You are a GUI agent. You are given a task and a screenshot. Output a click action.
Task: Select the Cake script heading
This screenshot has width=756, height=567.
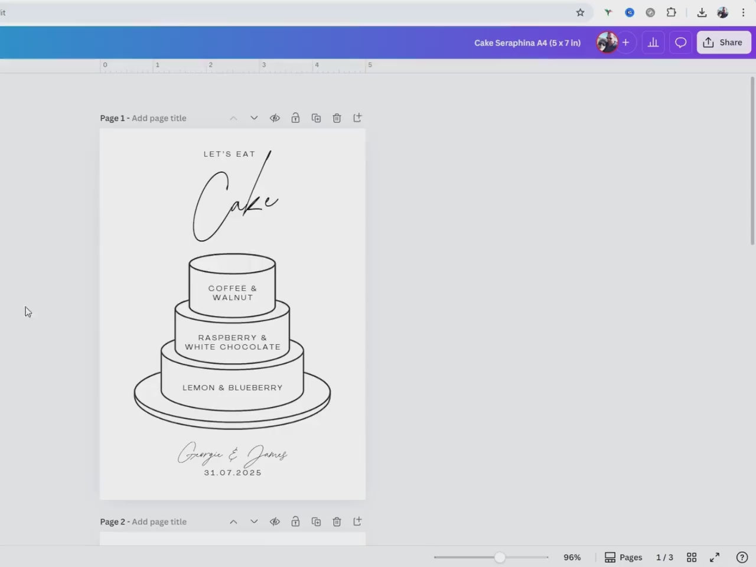[235, 197]
